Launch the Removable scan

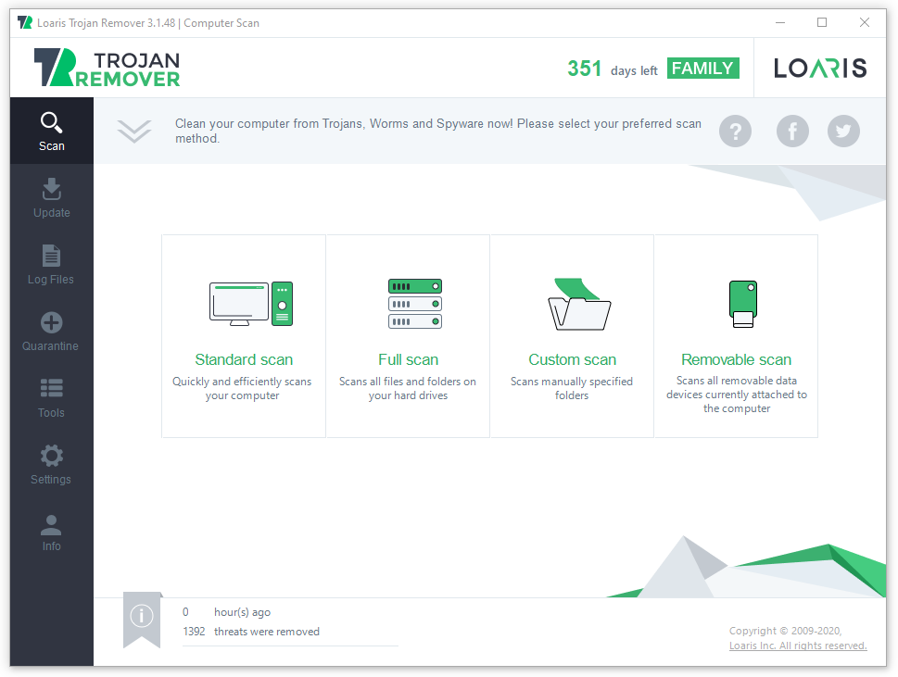click(736, 335)
